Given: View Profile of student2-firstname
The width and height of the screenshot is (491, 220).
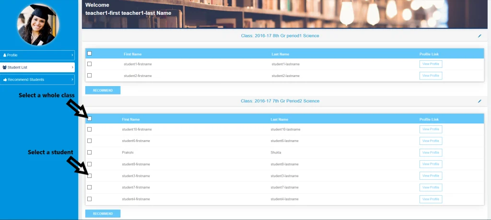Looking at the screenshot, I should [430, 76].
